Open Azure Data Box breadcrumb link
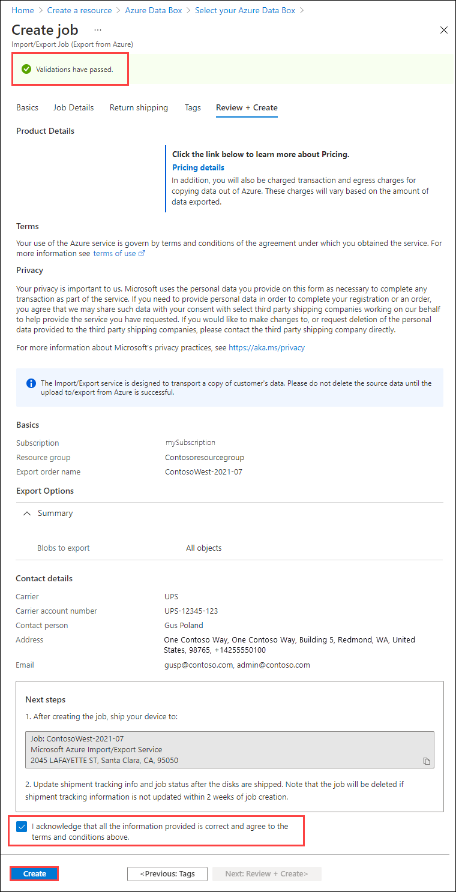Image resolution: width=456 pixels, height=892 pixels. (x=153, y=10)
